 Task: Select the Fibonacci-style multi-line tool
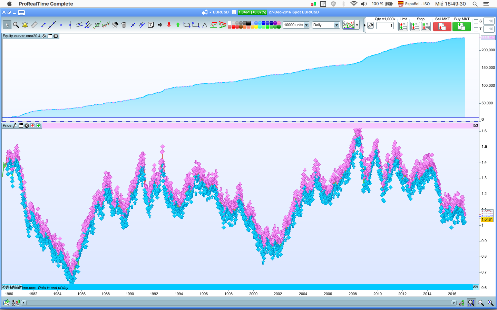pos(97,25)
